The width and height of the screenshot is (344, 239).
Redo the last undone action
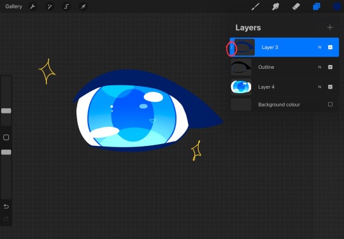click(x=6, y=219)
